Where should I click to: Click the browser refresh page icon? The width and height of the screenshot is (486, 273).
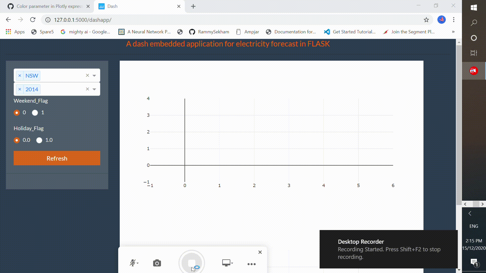coord(32,20)
